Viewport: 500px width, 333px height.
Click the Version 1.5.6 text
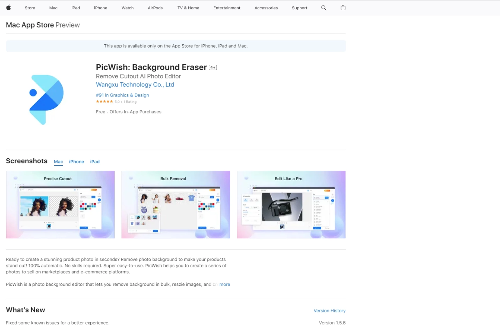(332, 323)
